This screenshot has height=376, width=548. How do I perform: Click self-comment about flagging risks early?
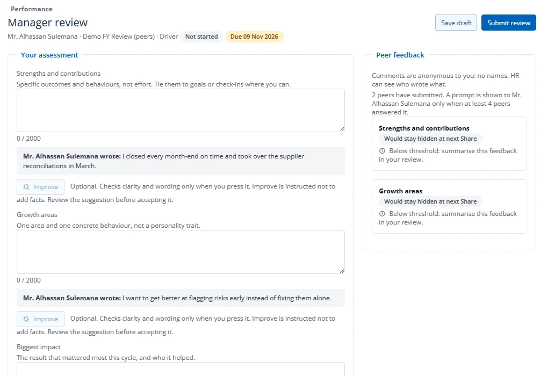181,298
